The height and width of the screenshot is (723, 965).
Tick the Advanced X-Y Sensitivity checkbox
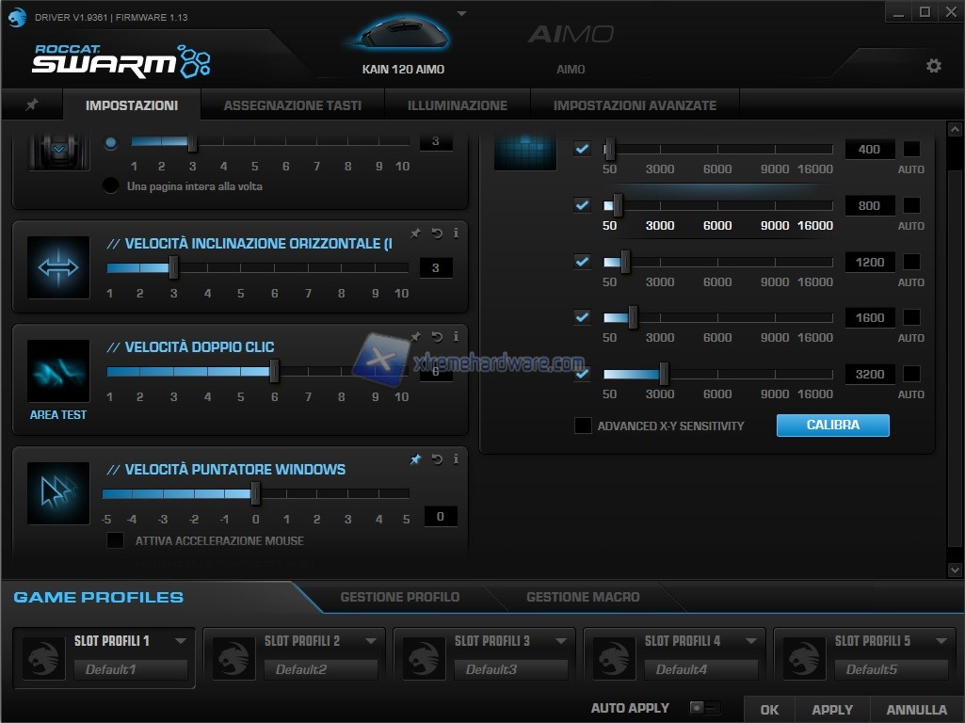click(x=583, y=426)
